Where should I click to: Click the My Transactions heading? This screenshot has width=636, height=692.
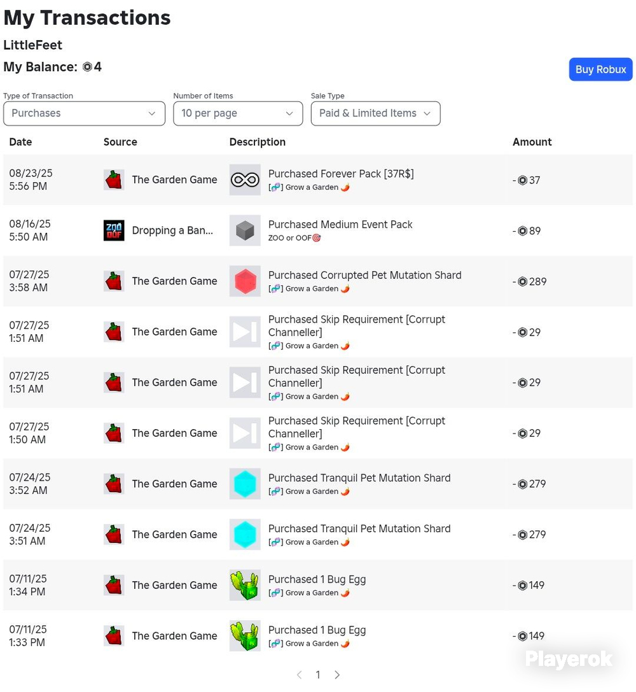[87, 18]
